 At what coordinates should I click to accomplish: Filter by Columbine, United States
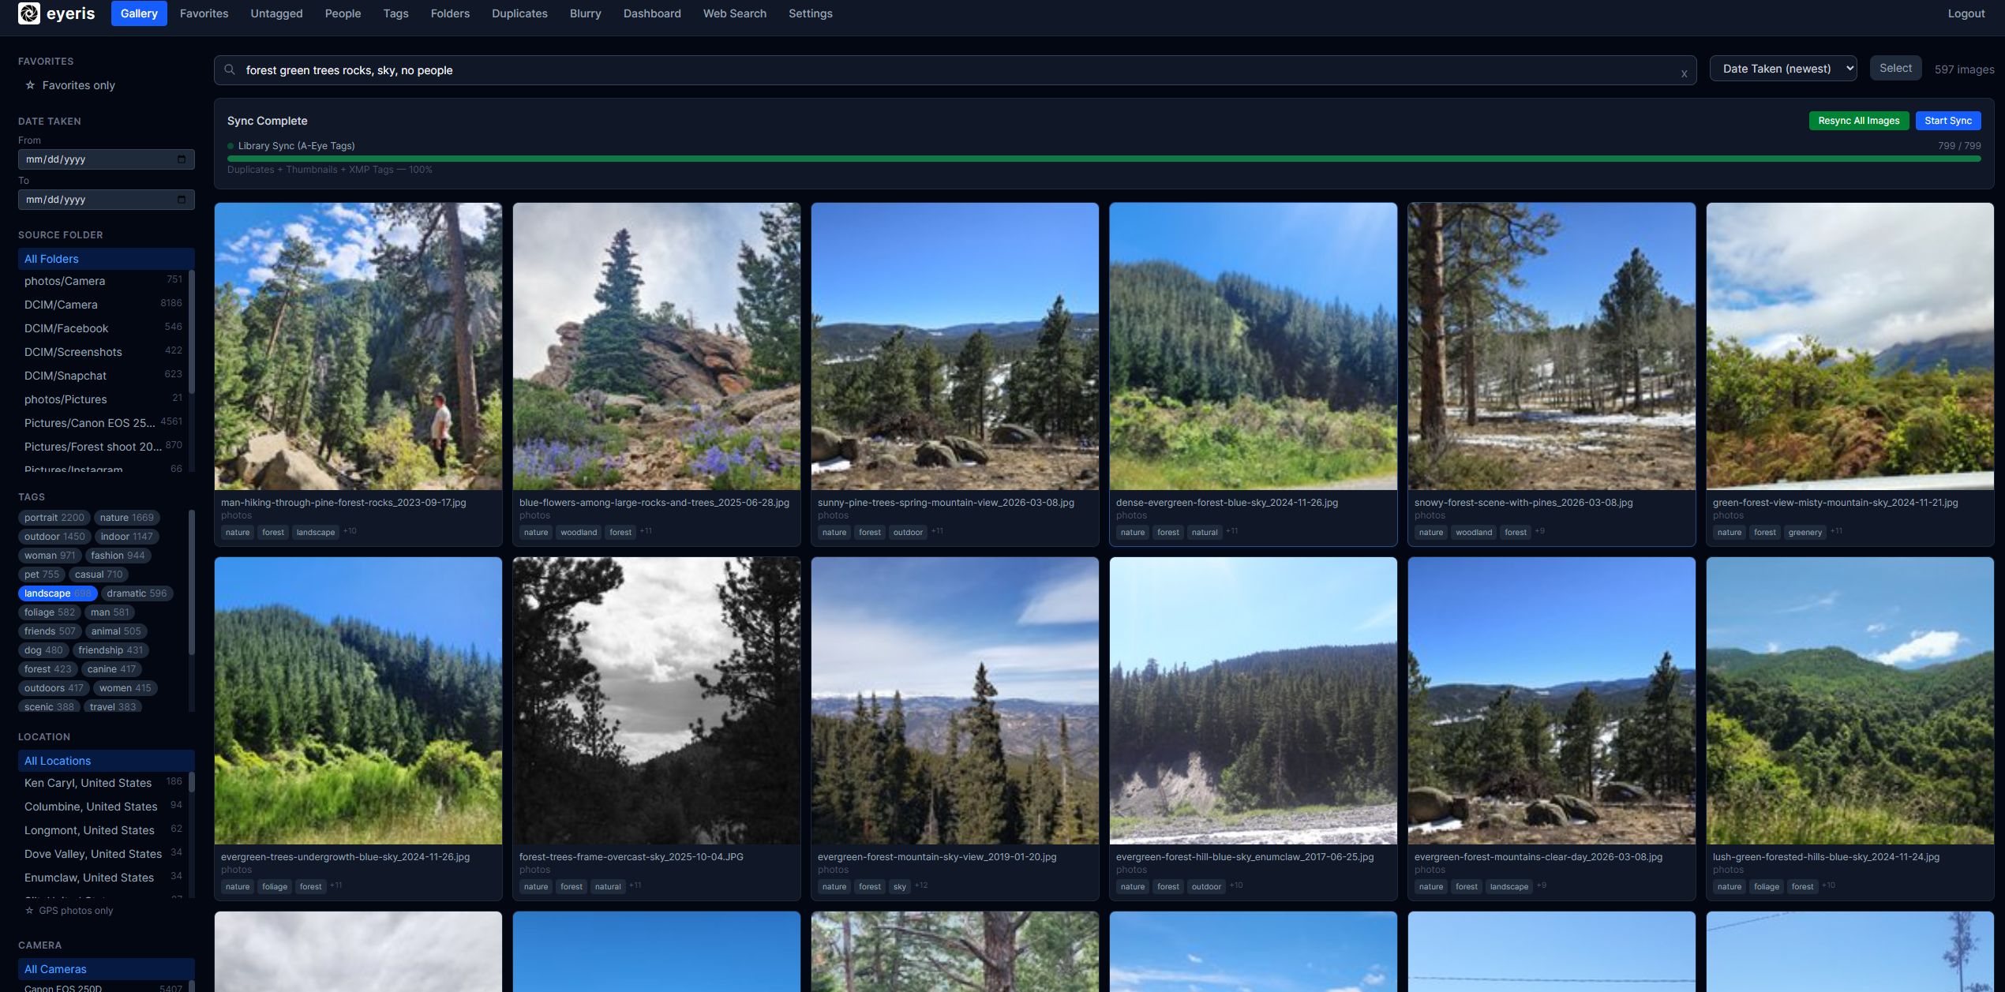pyautogui.click(x=103, y=807)
